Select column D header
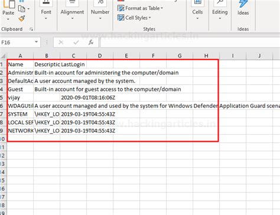Screen dimensions: 280x215 coord(100,56)
